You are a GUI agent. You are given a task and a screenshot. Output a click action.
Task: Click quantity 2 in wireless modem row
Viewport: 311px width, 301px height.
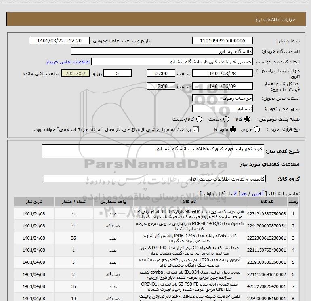[74, 274]
